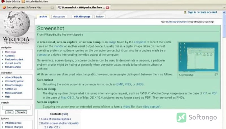This screenshot has height=129, width=226.
Task: Open the tab list dropdown arrow
Action: tap(224, 7)
